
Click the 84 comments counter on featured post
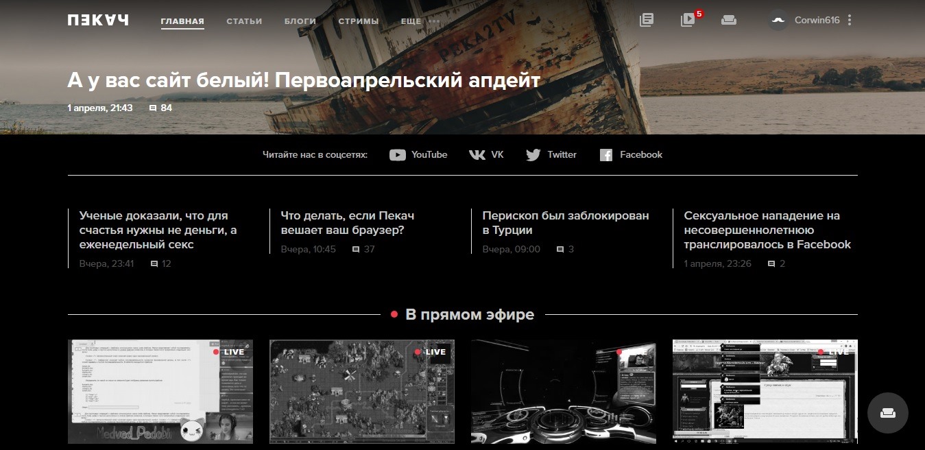point(161,108)
